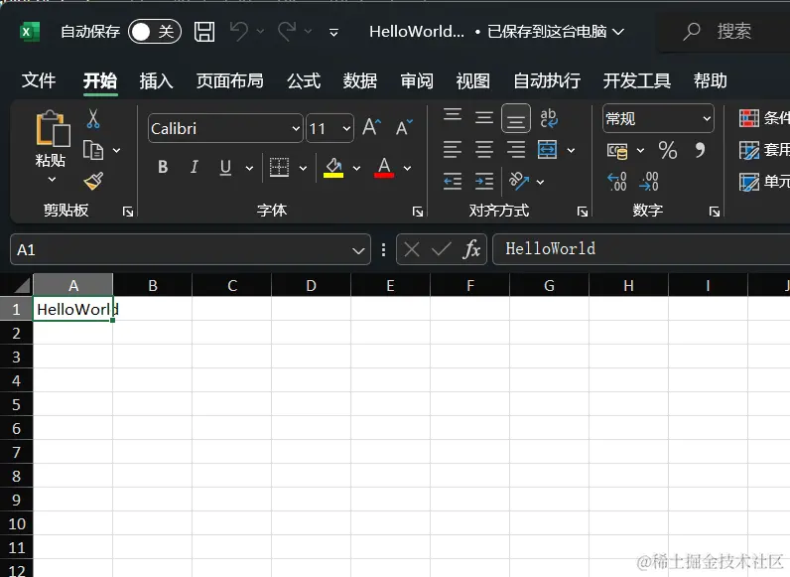Image resolution: width=790 pixels, height=577 pixels.
Task: Decrease indent
Action: coord(453,182)
